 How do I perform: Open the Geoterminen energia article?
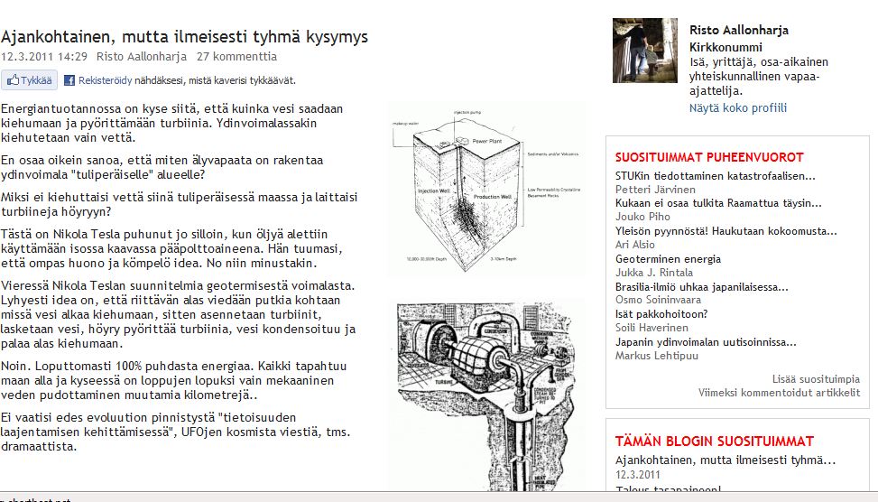668,259
